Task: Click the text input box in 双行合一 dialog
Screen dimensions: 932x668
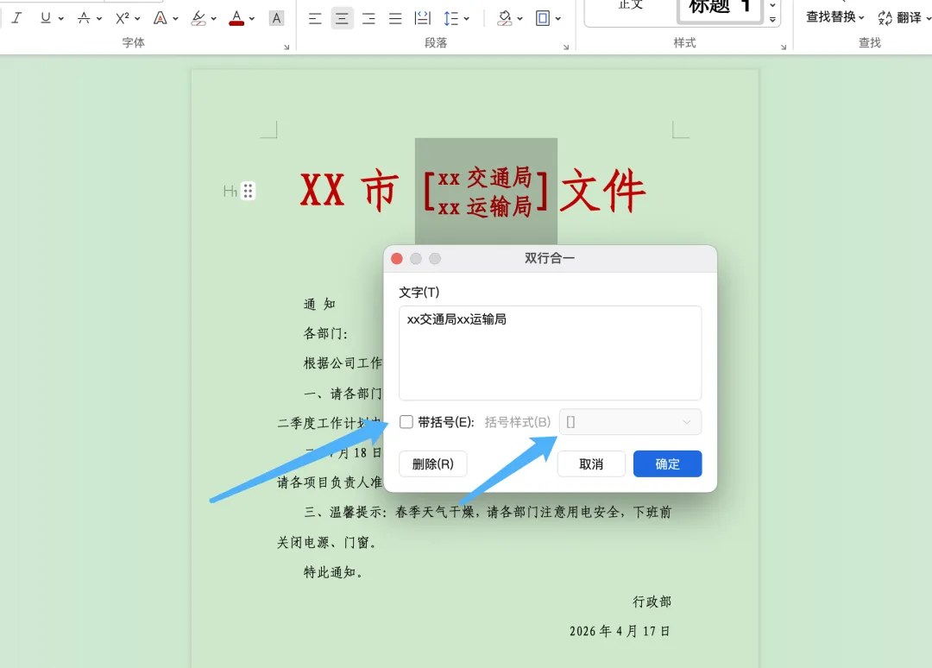Action: coord(550,353)
